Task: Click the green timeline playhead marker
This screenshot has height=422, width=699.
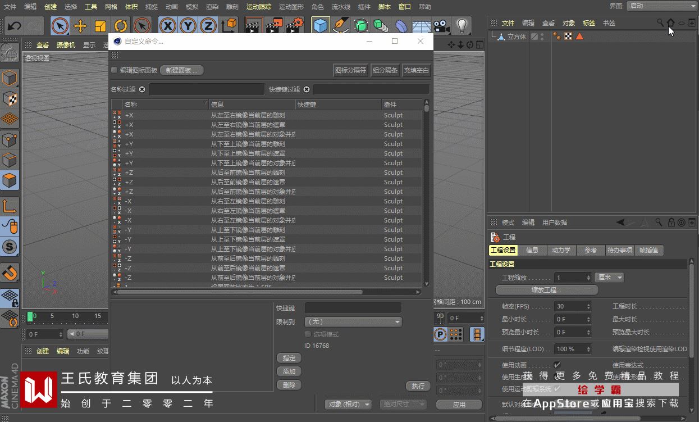Action: (30, 316)
